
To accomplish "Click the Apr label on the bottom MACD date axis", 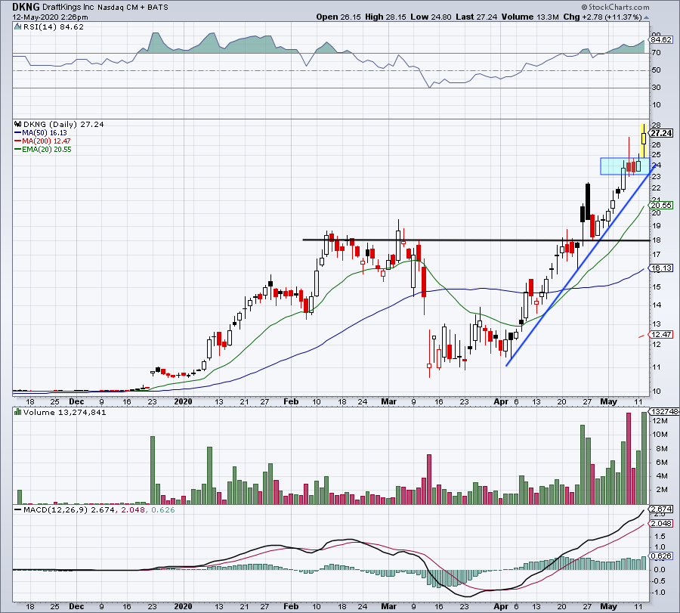I will pyautogui.click(x=501, y=606).
